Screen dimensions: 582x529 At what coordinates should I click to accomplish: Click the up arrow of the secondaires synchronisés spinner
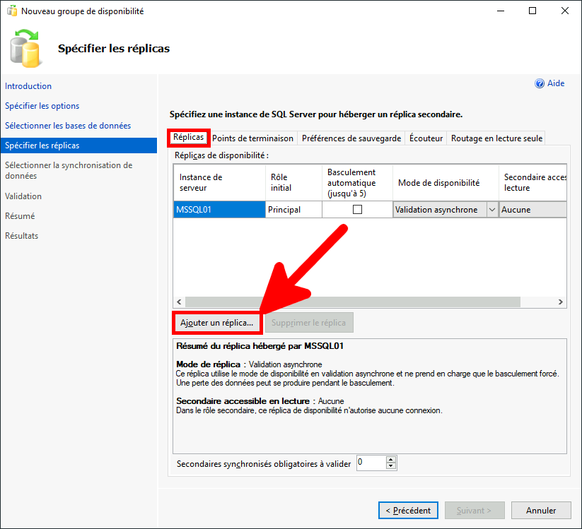[x=391, y=458]
